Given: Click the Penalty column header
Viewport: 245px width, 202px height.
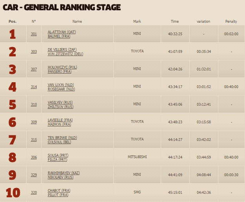Looking at the screenshot, I should click(x=231, y=22).
